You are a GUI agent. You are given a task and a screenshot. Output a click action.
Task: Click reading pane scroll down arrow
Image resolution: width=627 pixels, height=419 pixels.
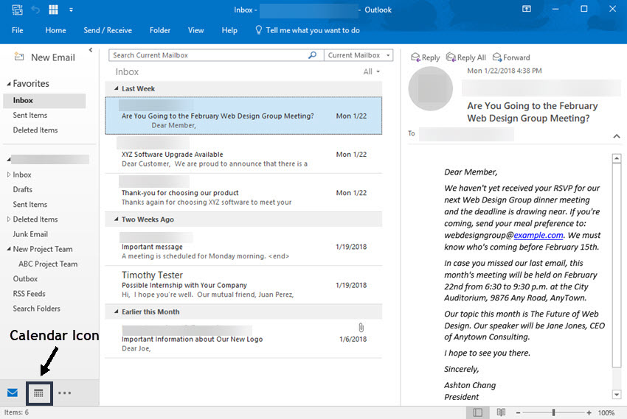coord(617,395)
